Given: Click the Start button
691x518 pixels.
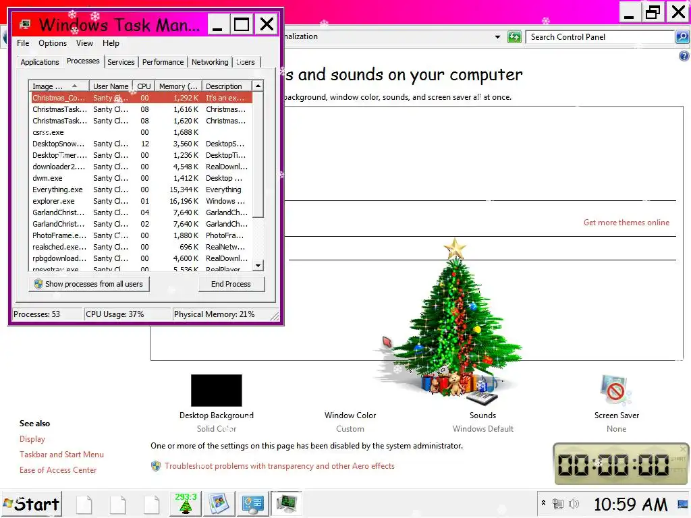Looking at the screenshot, I should coord(31,504).
